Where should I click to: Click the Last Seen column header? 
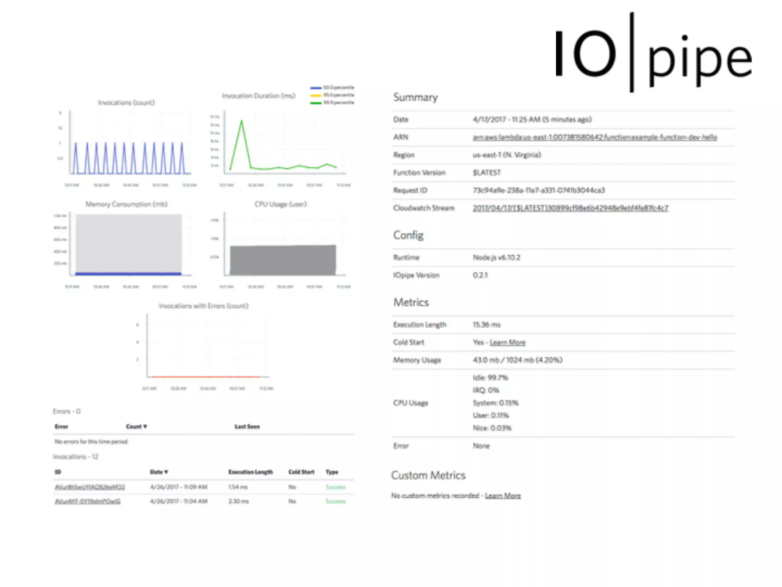click(x=247, y=426)
